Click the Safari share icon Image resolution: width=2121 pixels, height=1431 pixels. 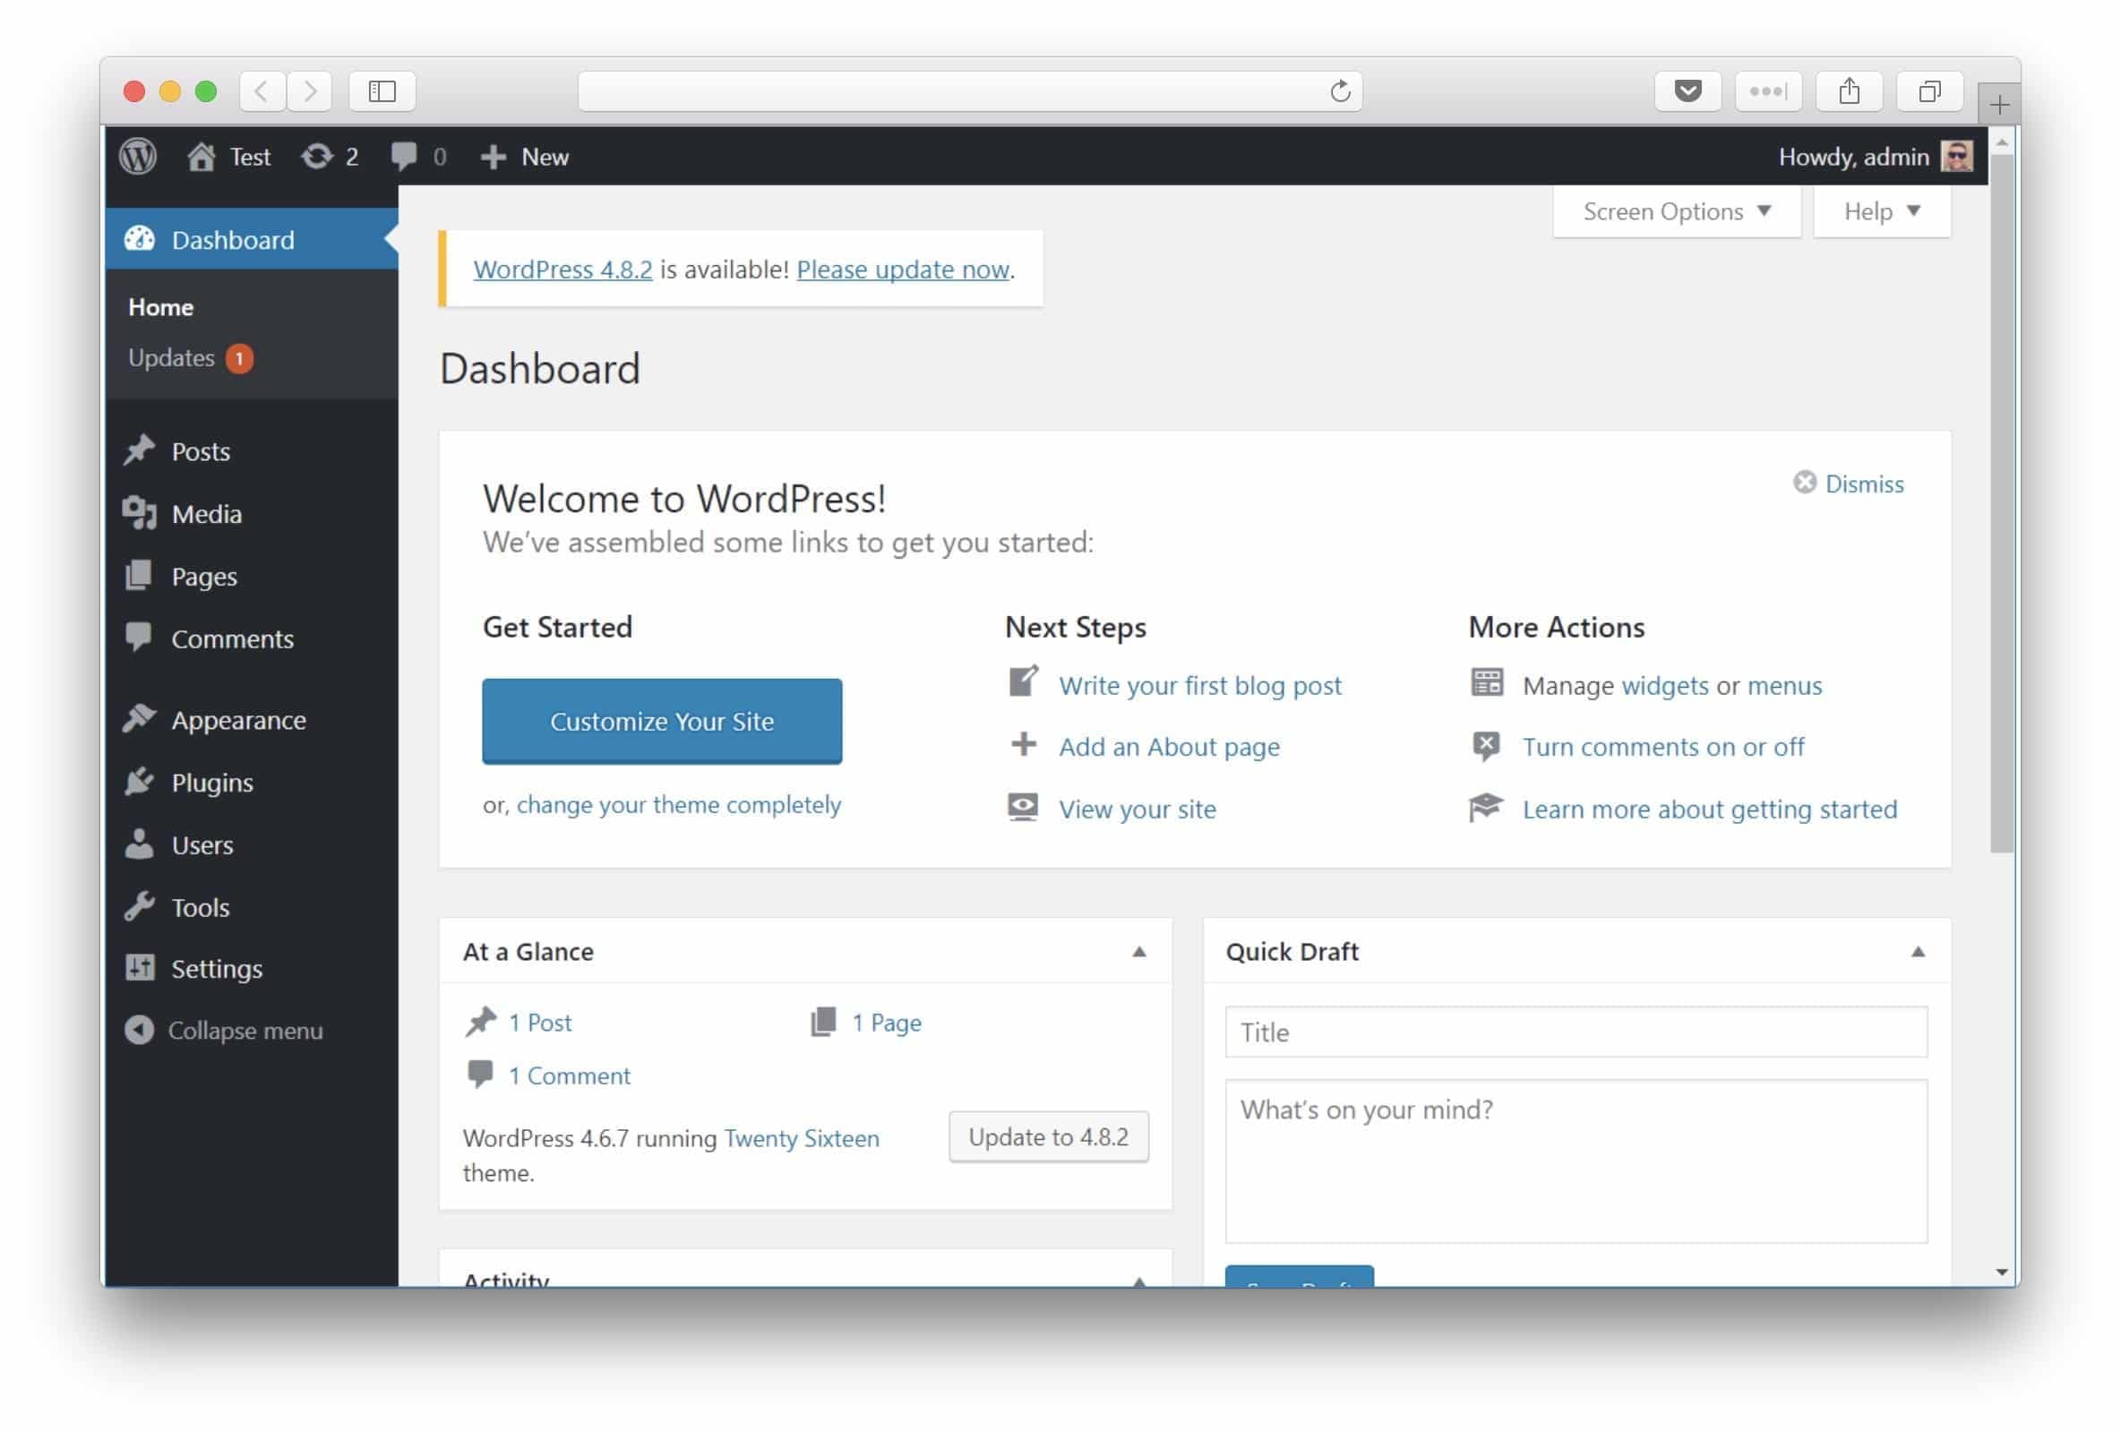click(1848, 91)
